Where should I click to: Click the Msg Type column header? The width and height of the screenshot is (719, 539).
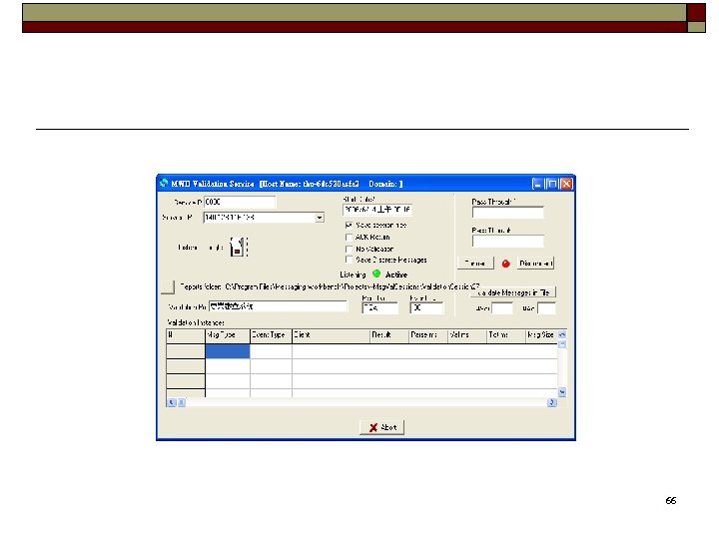tap(228, 335)
